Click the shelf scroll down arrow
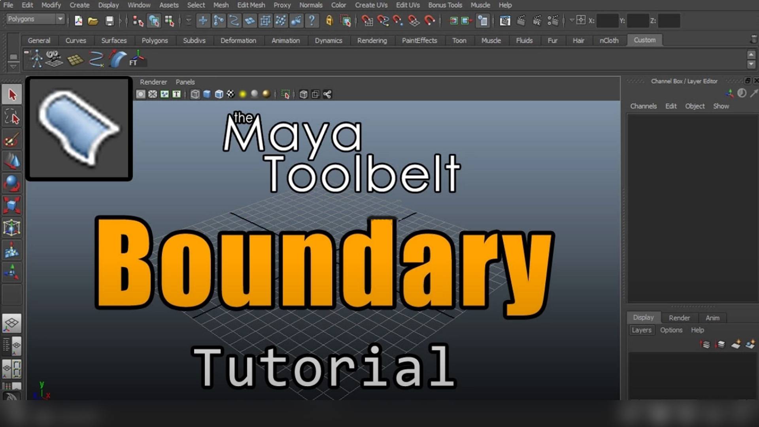 [x=751, y=64]
